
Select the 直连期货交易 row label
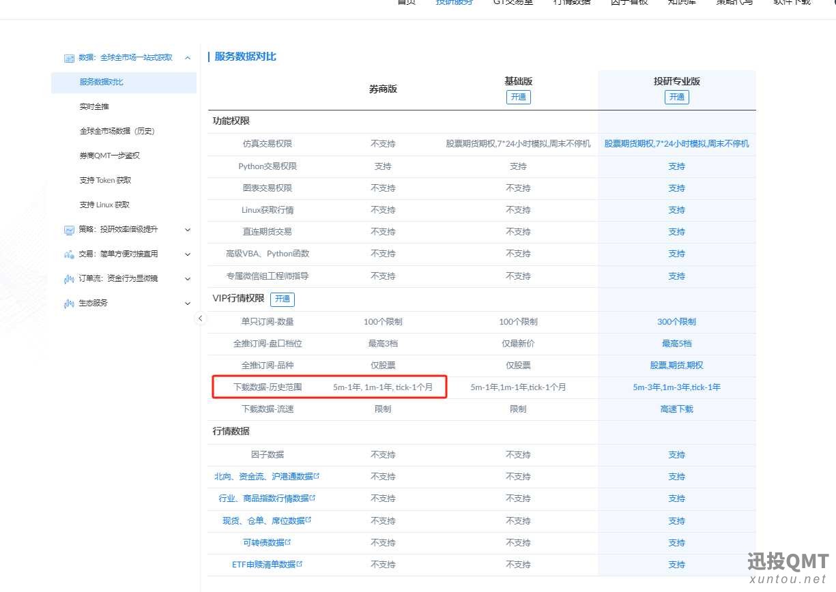point(268,231)
